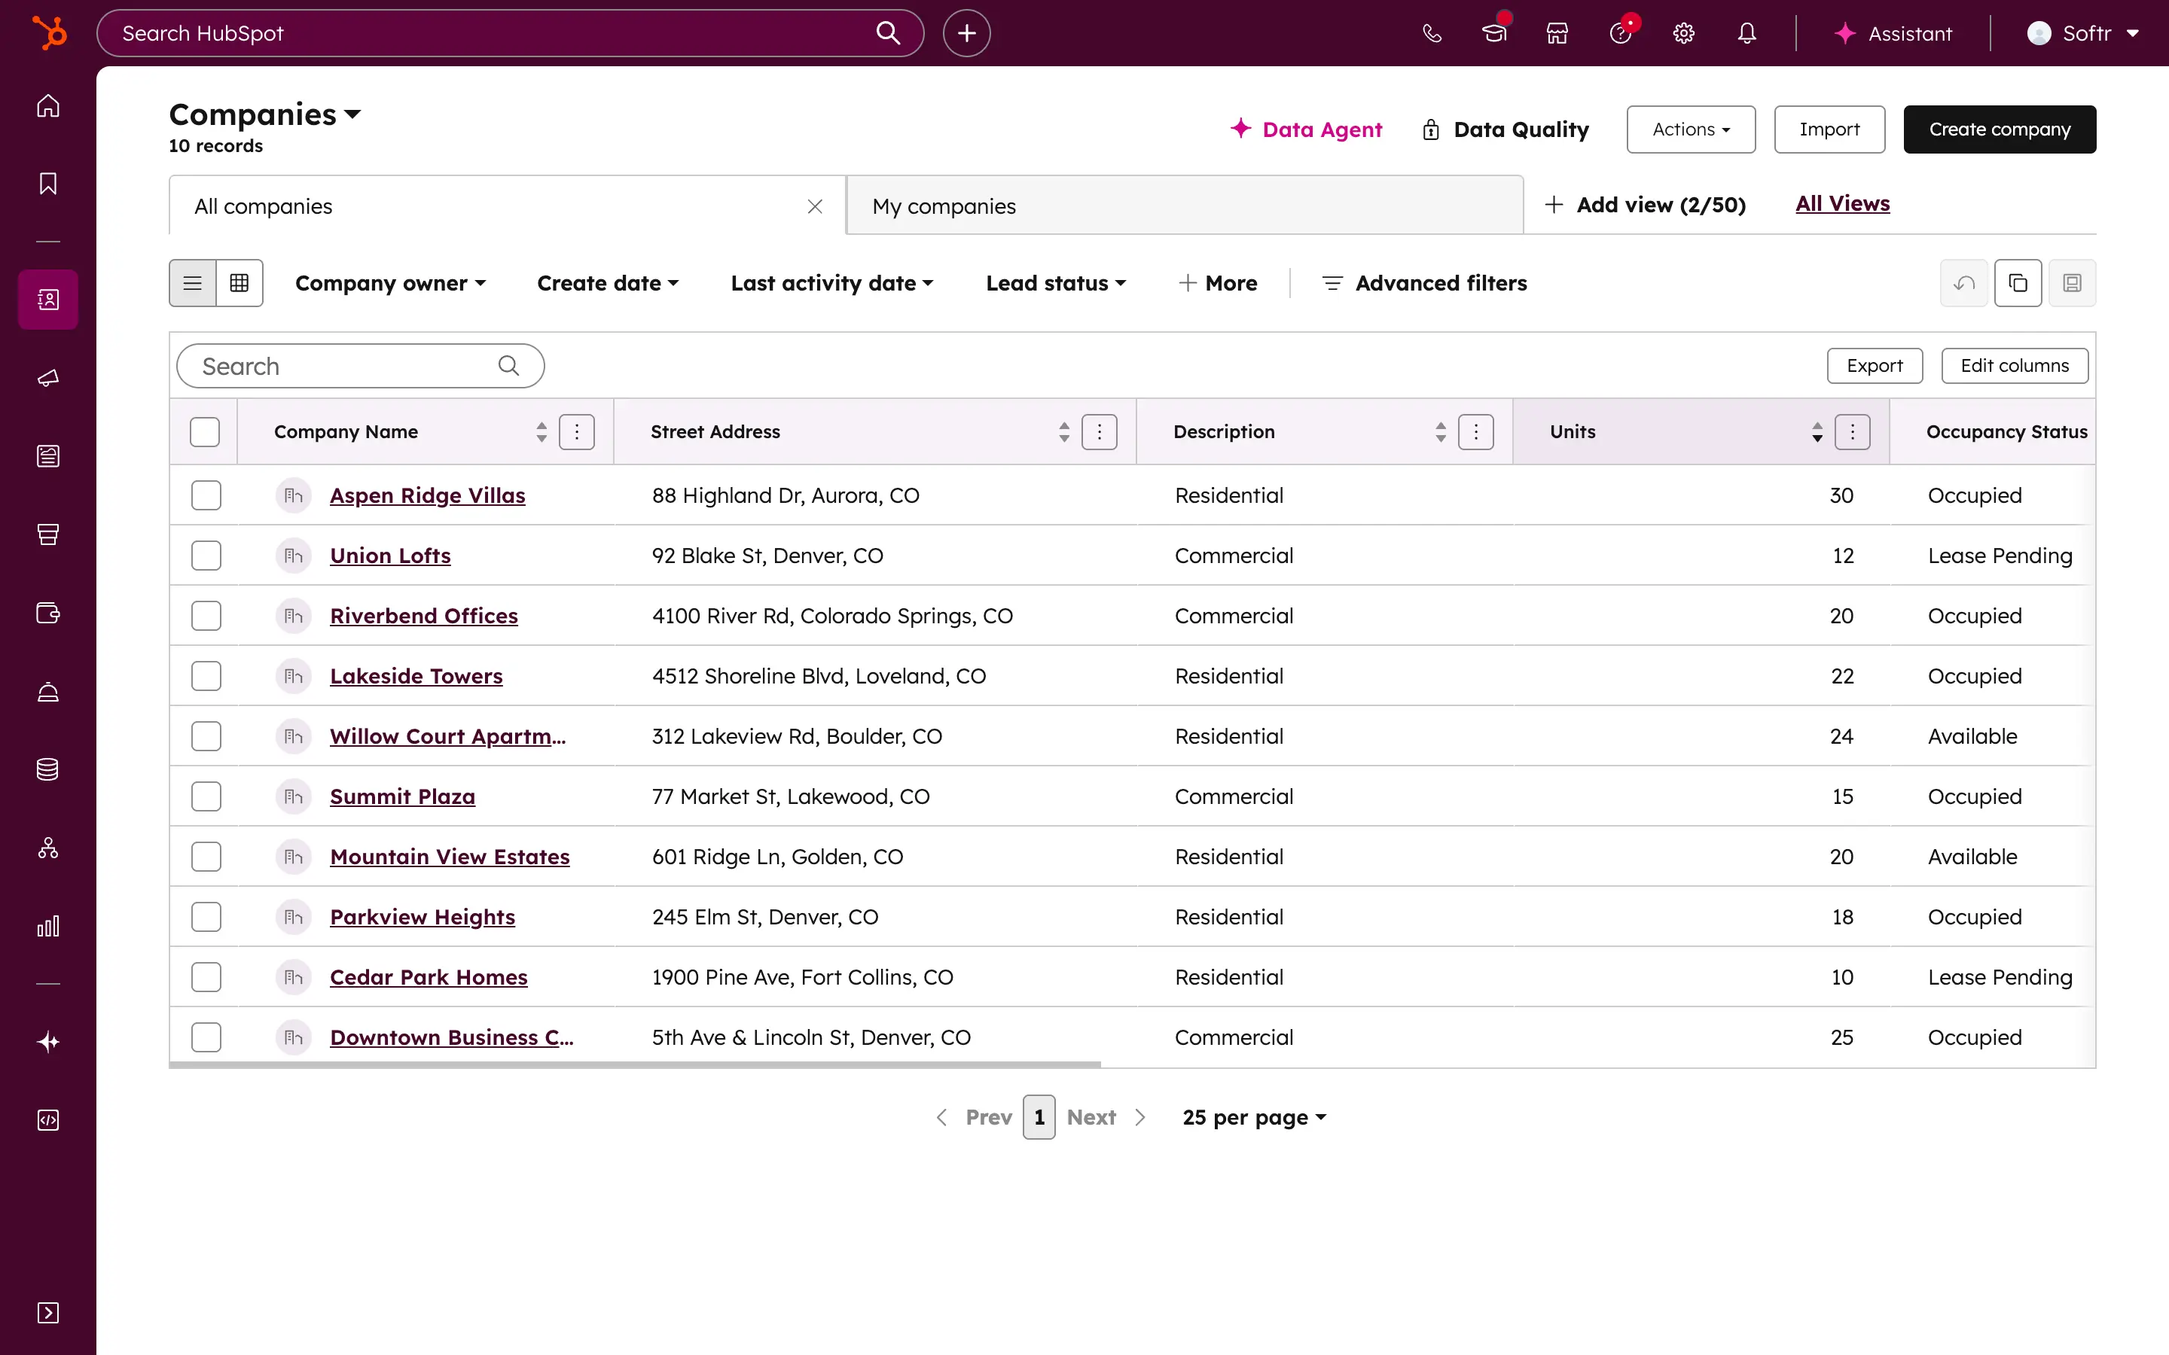Open the marketplace storefront icon
This screenshot has width=2169, height=1355.
pyautogui.click(x=1557, y=33)
